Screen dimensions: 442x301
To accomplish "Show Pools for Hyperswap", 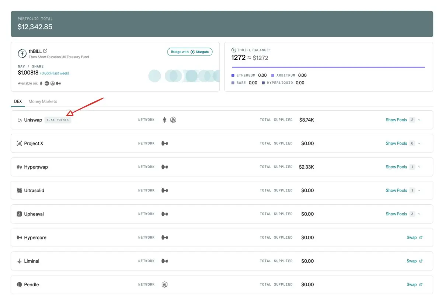I will tap(396, 167).
